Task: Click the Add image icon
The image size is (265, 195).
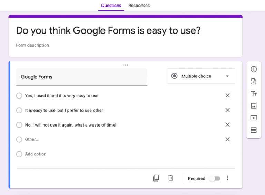Action: pyautogui.click(x=254, y=106)
